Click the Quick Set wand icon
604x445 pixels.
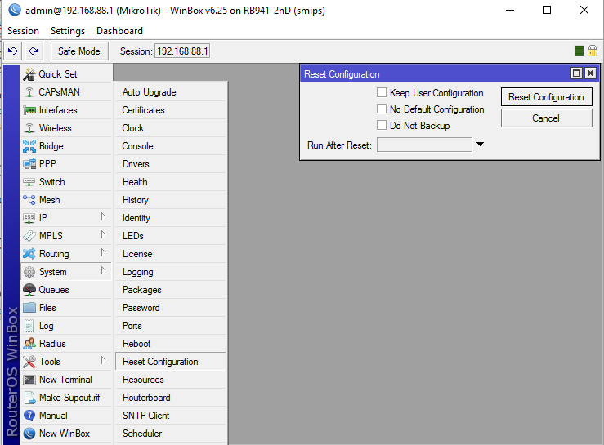[29, 74]
